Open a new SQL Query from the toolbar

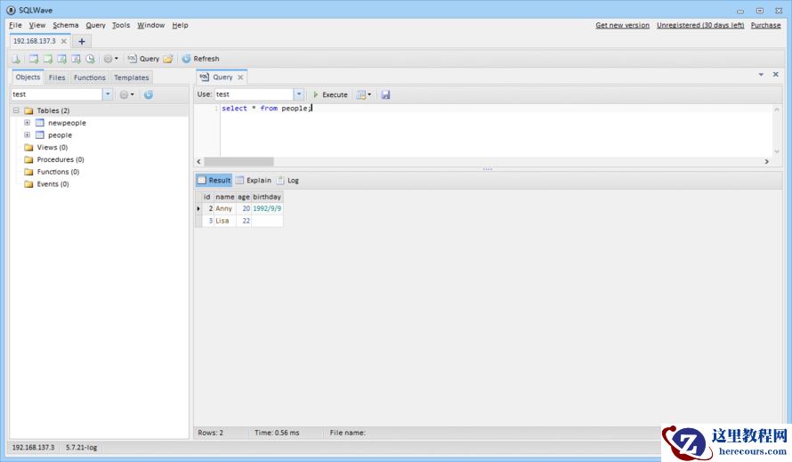142,59
